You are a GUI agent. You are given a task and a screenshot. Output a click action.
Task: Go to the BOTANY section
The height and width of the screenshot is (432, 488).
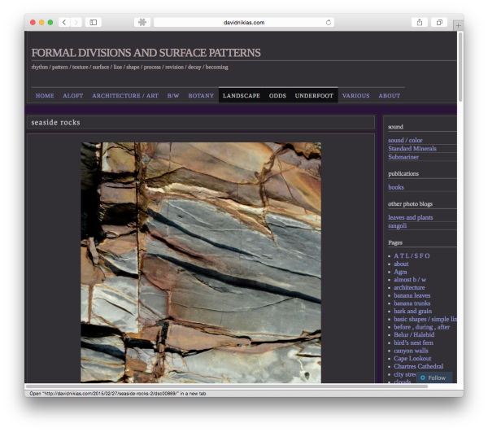click(x=201, y=95)
